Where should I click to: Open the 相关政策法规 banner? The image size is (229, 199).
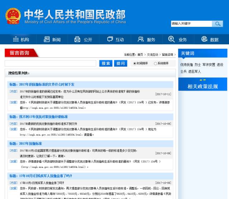coord(203,84)
